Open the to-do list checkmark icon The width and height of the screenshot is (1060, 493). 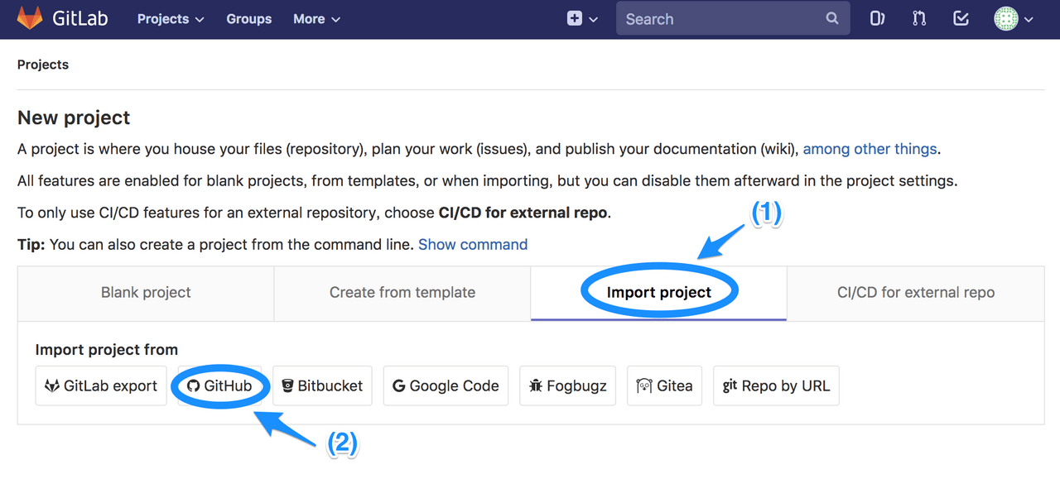(x=961, y=18)
